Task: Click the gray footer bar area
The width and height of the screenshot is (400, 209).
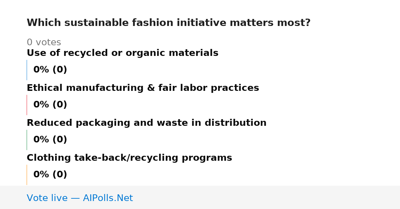Action: (200, 197)
